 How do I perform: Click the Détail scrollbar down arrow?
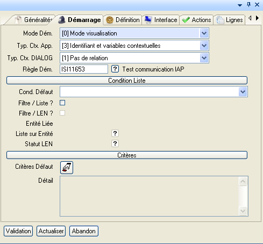(x=243, y=211)
